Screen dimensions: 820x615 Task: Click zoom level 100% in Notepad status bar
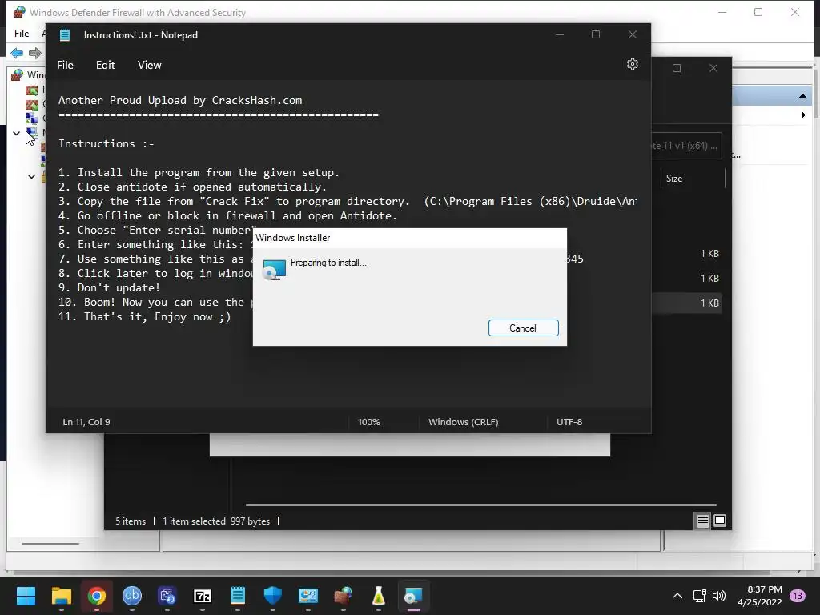[x=368, y=422]
